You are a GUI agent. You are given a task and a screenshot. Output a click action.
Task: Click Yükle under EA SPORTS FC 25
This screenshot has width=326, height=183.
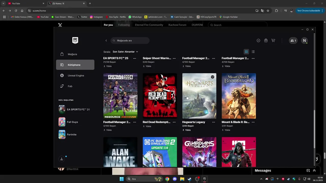tap(107, 66)
